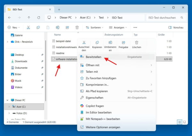The height and width of the screenshot is (136, 192).
Task: Click the Rename icon in the toolbar
Action: click(x=58, y=28)
